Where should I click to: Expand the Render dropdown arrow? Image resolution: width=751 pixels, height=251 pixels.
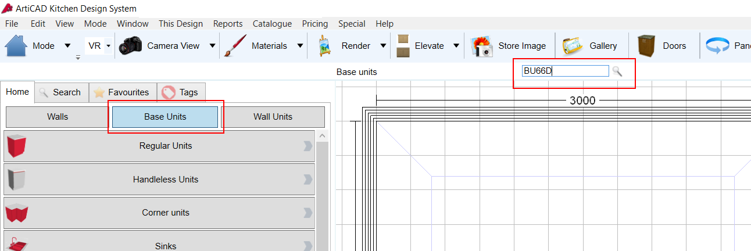pyautogui.click(x=383, y=46)
